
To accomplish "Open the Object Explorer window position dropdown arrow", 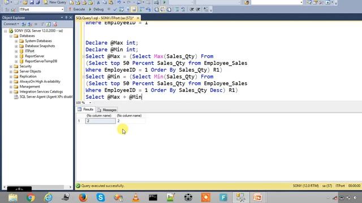I will click(62, 17).
